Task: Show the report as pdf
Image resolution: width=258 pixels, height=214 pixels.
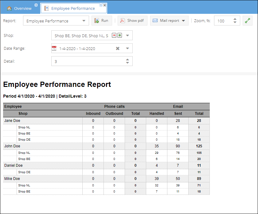Action: [132, 21]
